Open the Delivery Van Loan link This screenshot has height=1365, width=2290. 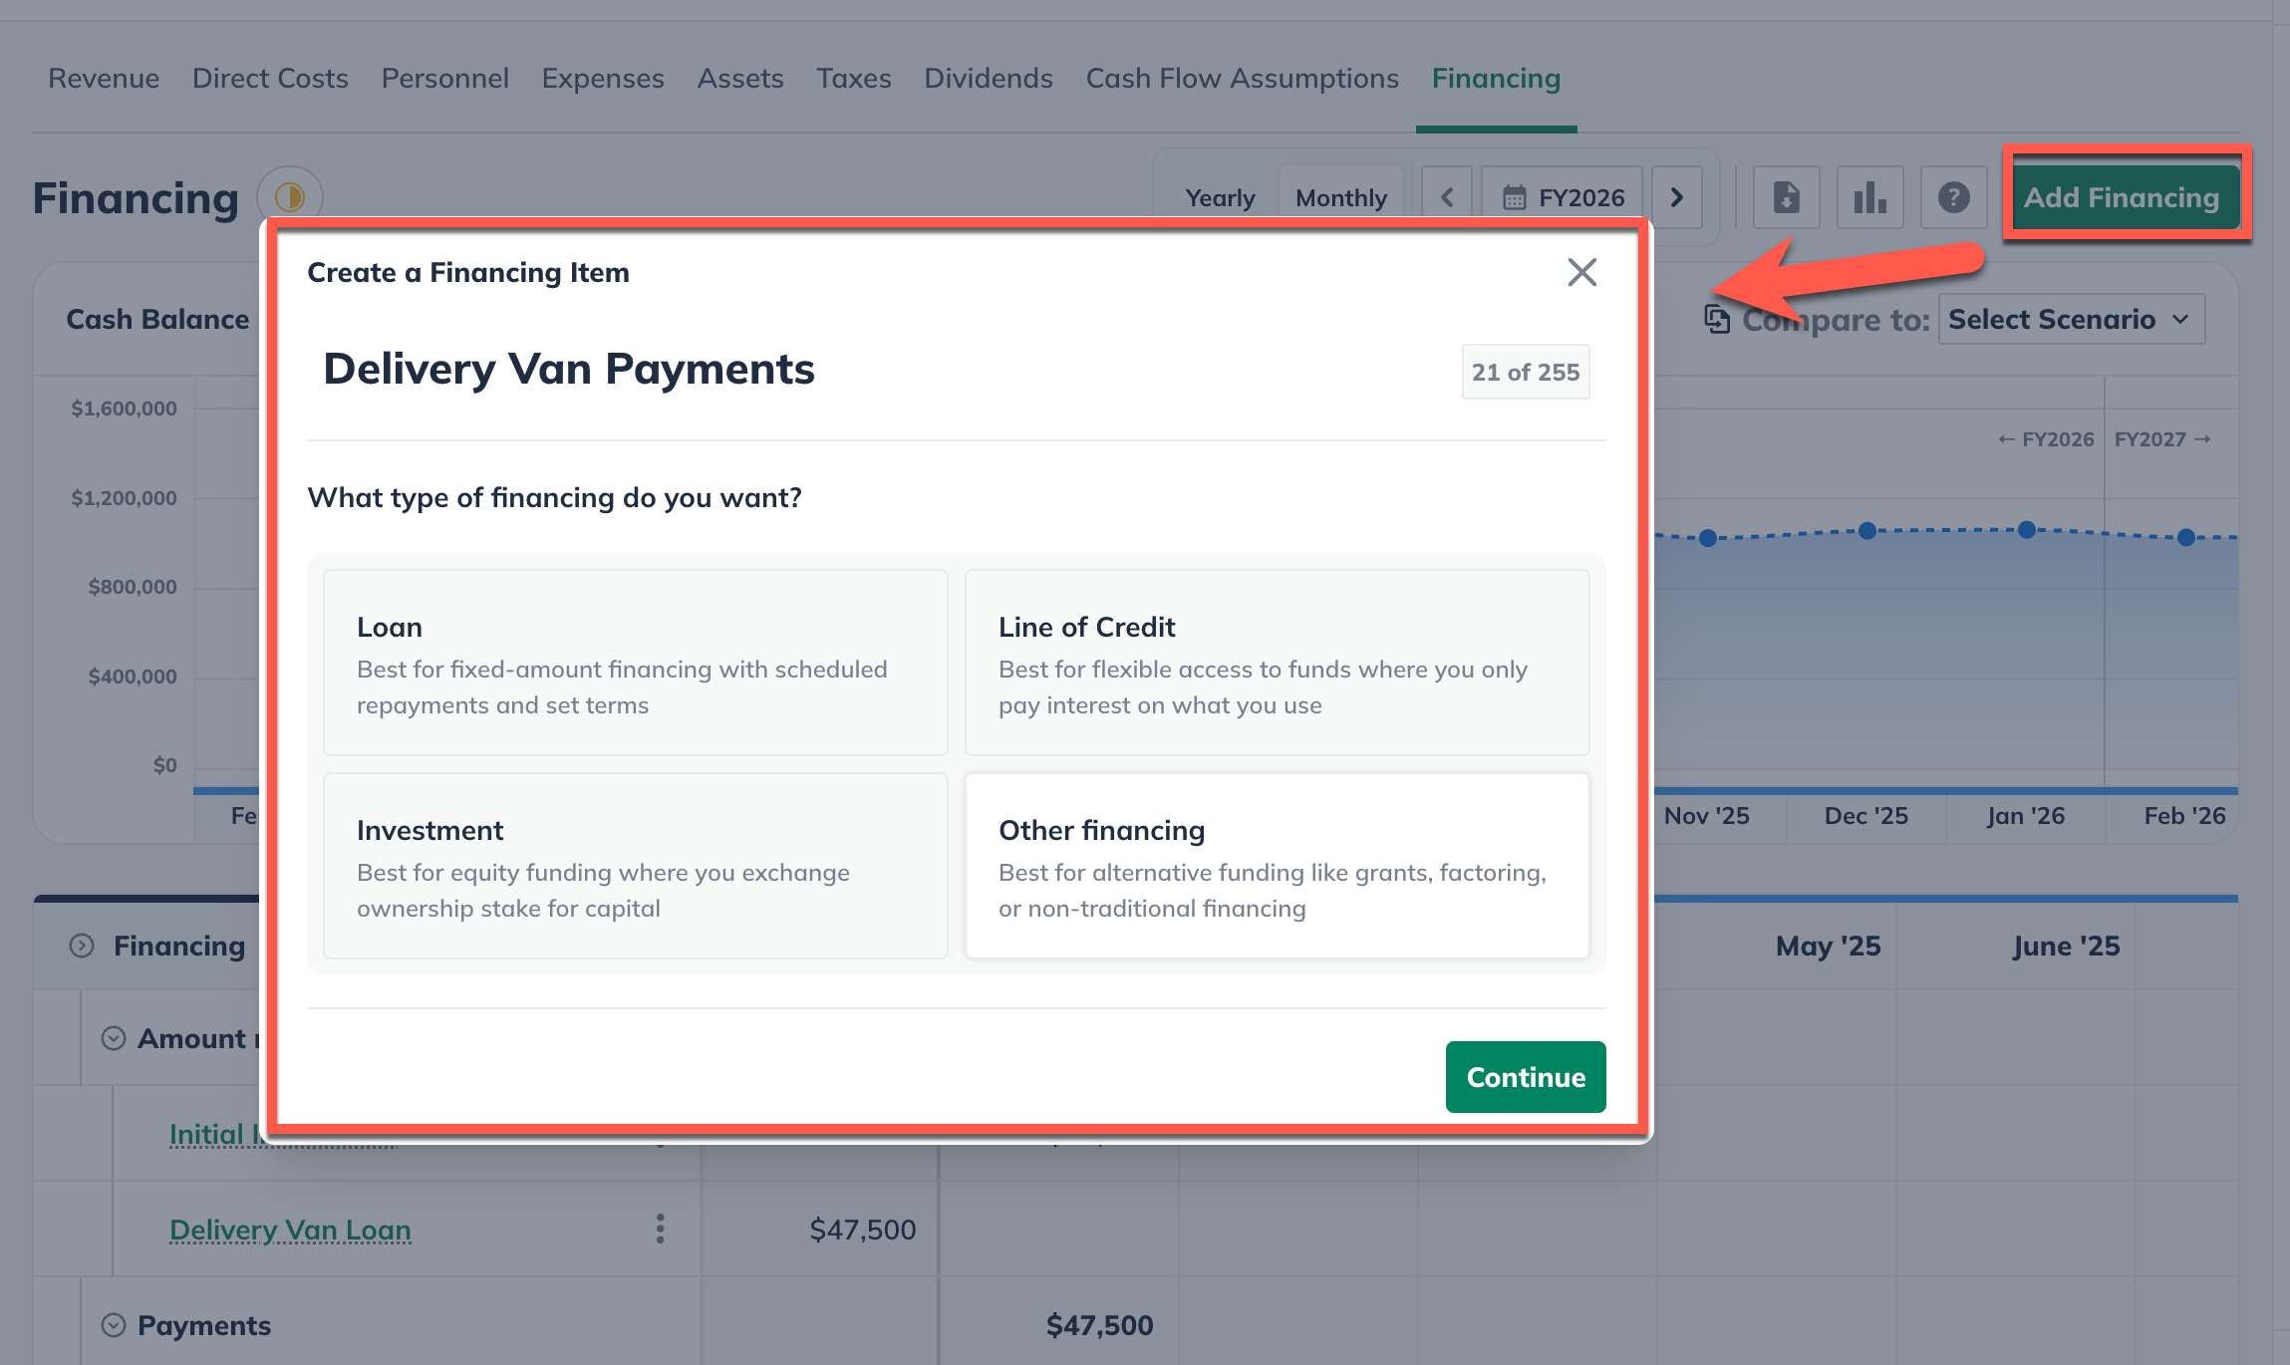[289, 1229]
